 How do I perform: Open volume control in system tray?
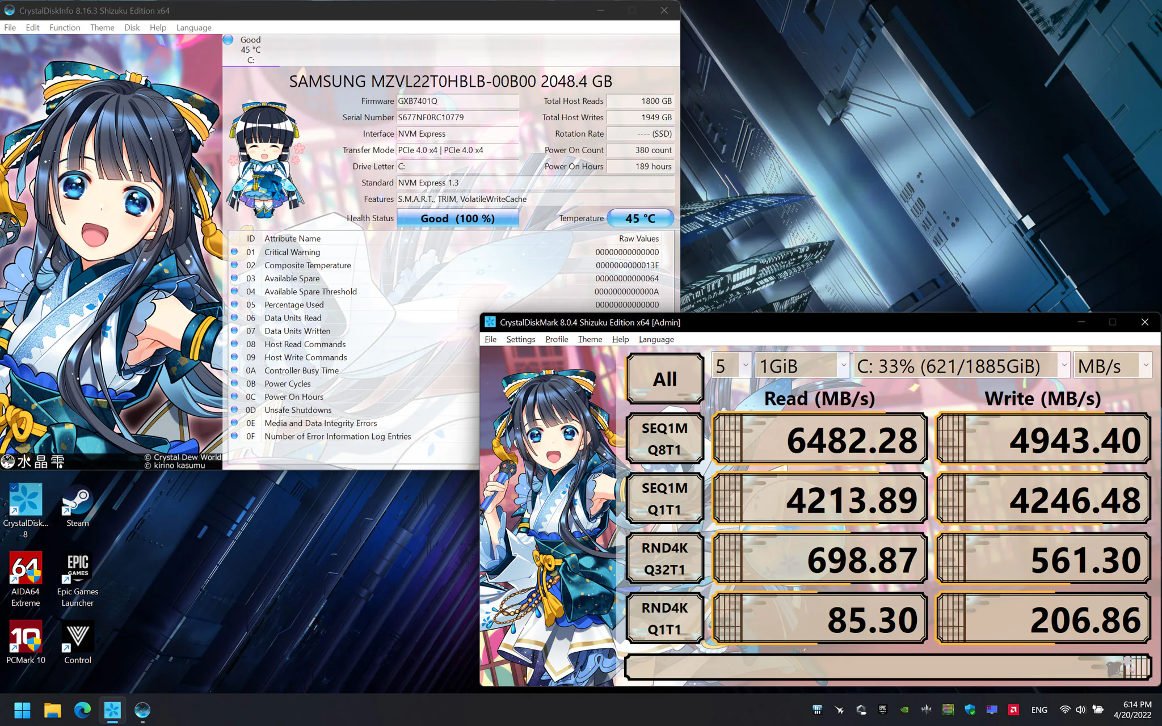pyautogui.click(x=1081, y=710)
